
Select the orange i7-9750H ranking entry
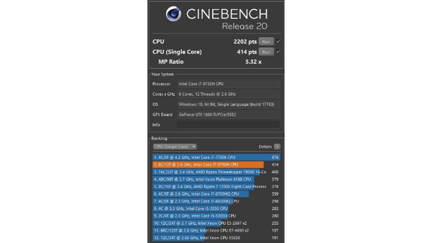pyautogui.click(x=217, y=165)
